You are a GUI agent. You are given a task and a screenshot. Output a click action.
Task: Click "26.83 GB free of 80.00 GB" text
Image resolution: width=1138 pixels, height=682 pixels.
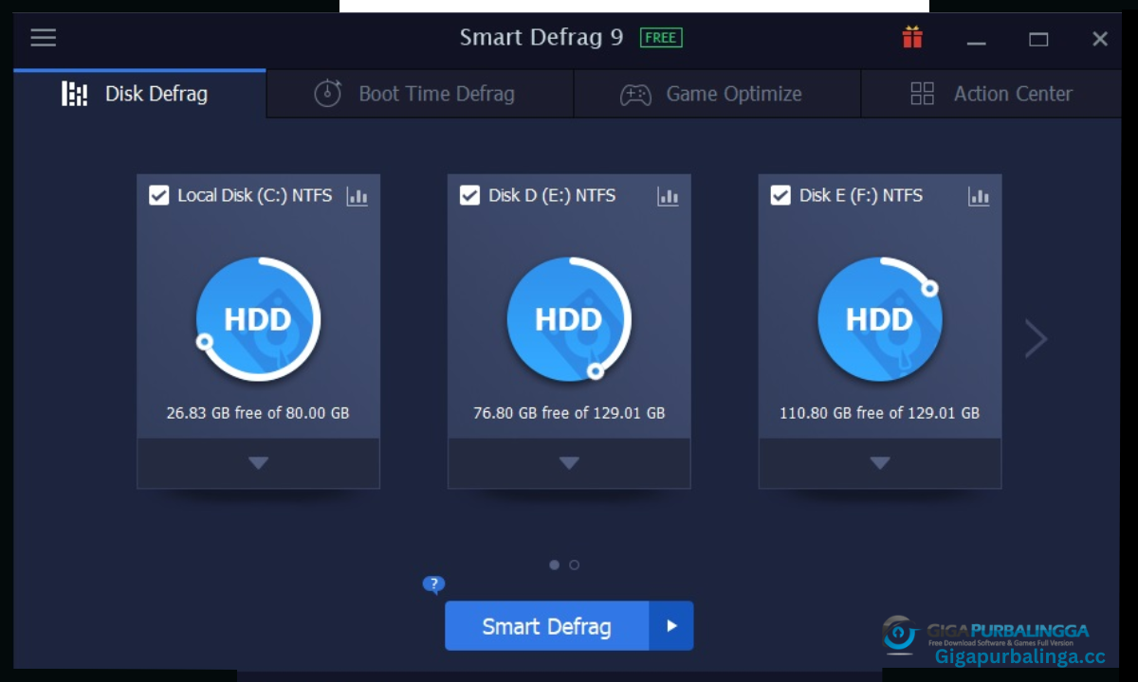[x=258, y=413]
